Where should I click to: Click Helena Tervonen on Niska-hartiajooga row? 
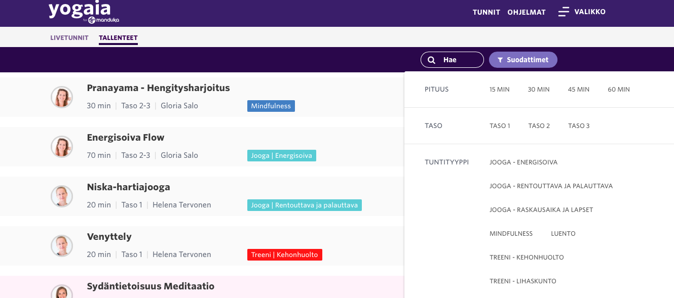tap(182, 205)
